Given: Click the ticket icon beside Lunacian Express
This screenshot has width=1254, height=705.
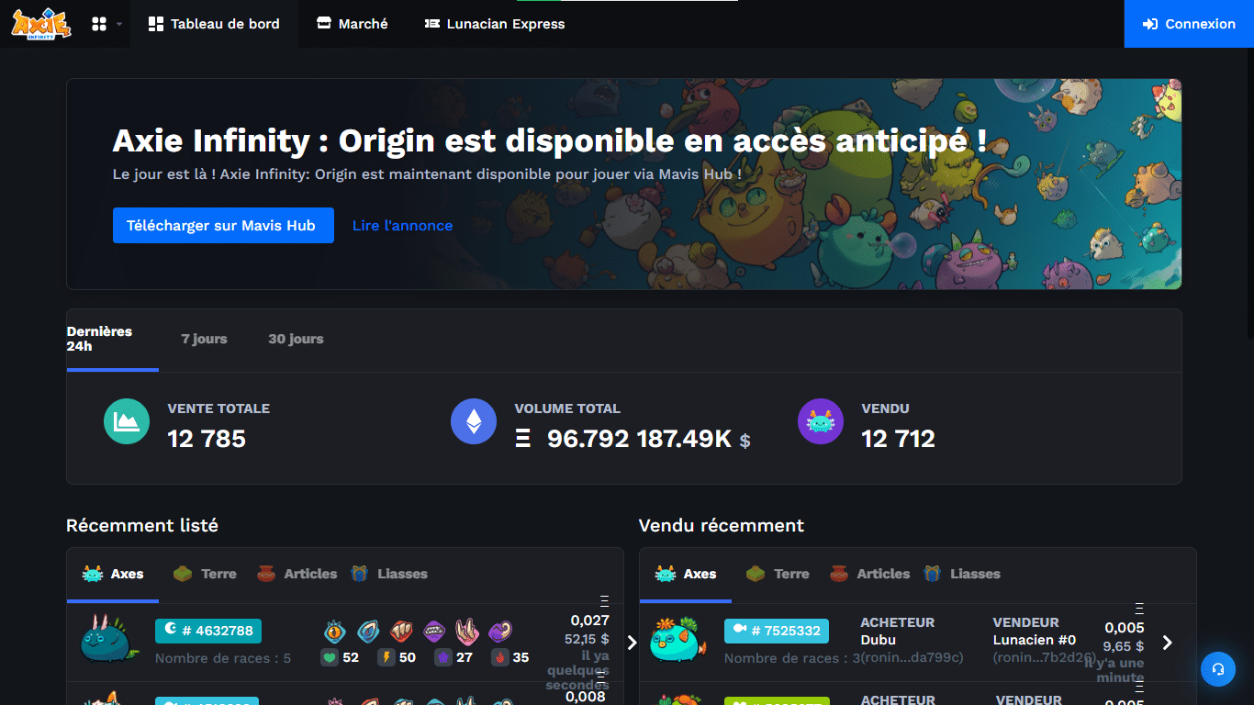Looking at the screenshot, I should (x=431, y=24).
